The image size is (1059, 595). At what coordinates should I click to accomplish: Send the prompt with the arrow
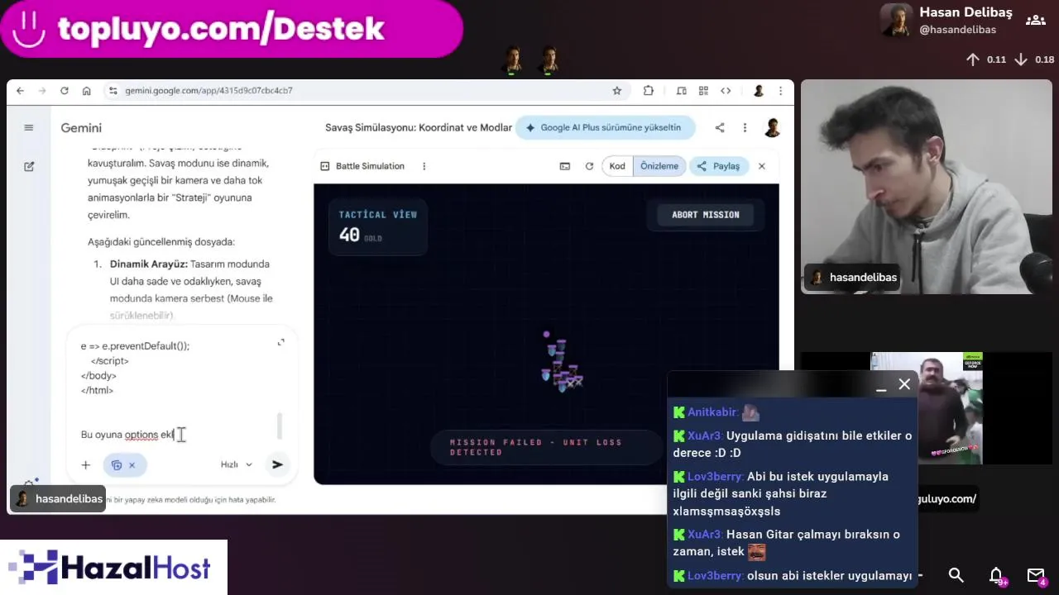(x=277, y=465)
